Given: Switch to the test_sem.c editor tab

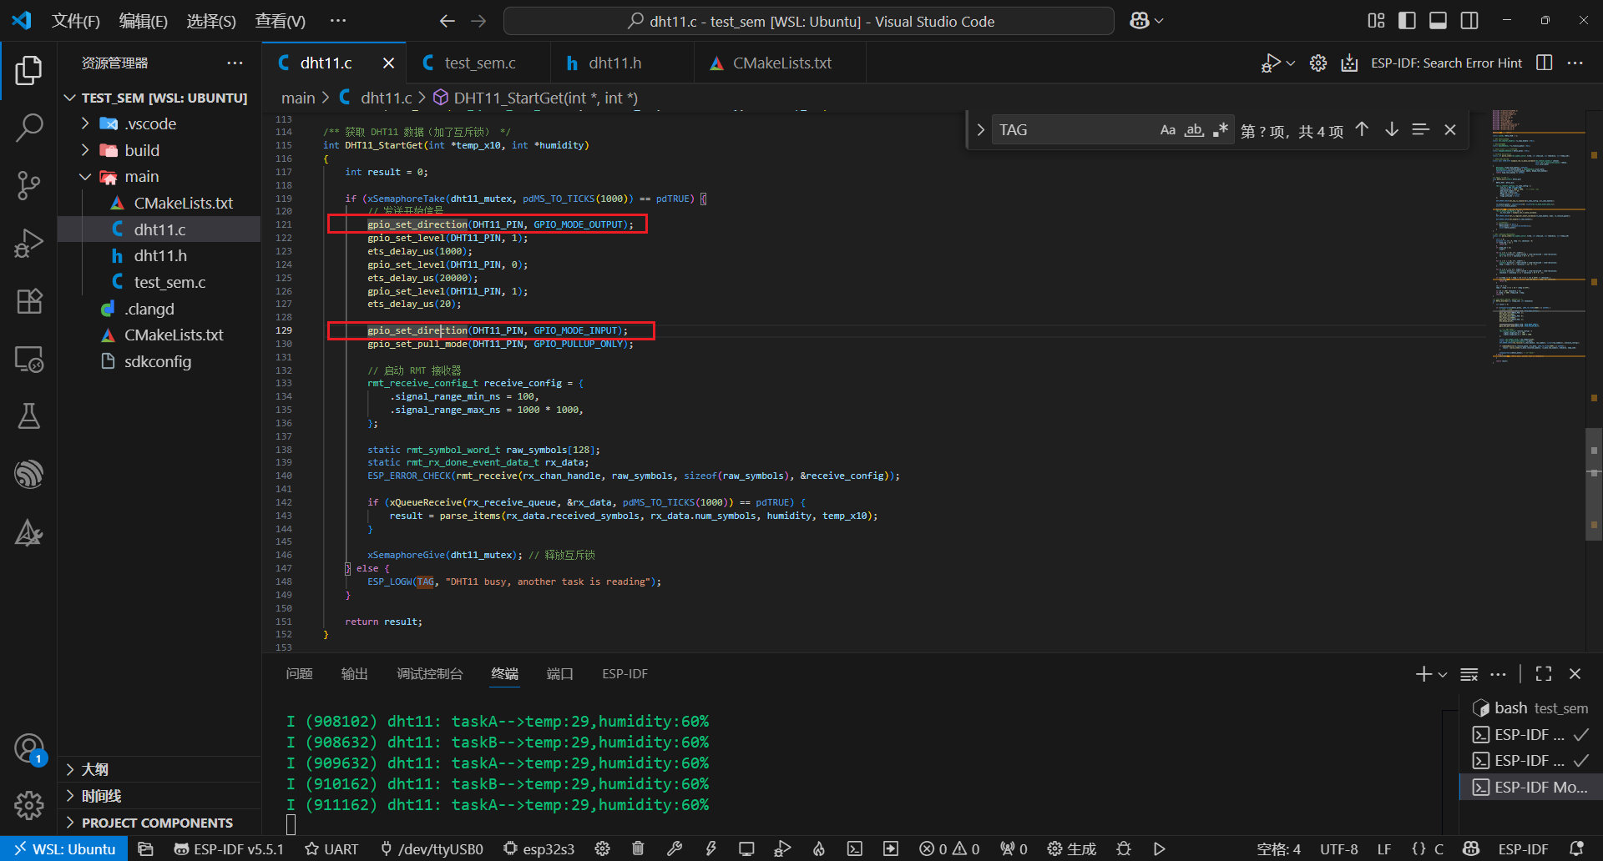Looking at the screenshot, I should click(x=479, y=63).
